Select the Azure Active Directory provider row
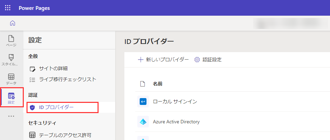330x140 pixels. pyautogui.click(x=232, y=122)
